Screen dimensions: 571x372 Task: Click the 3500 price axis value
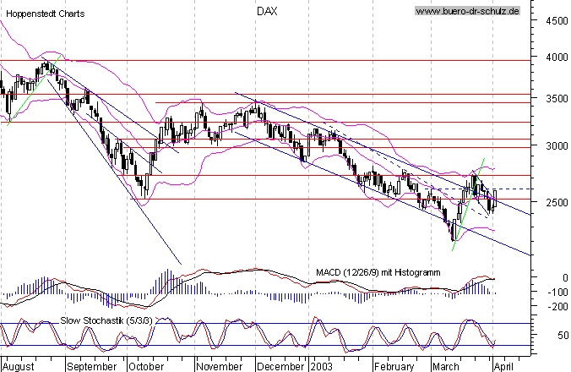[557, 99]
